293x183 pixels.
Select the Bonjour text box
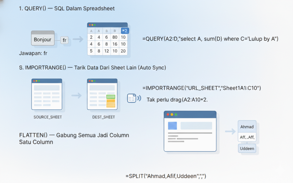click(x=43, y=39)
